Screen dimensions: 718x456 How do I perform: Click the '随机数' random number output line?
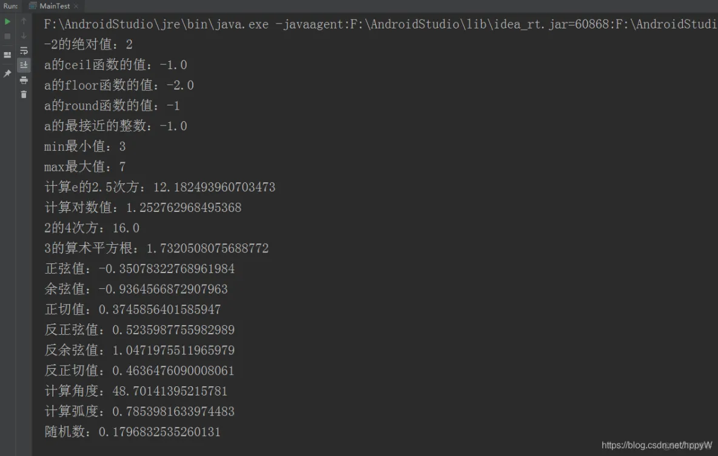(132, 432)
